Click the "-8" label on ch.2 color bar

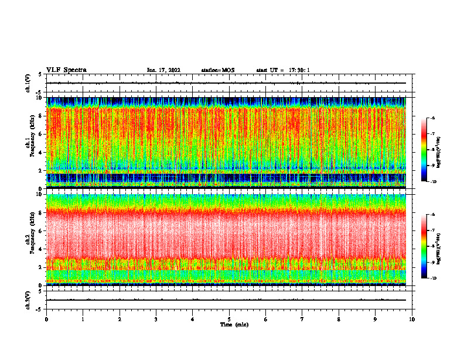[x=432, y=246]
